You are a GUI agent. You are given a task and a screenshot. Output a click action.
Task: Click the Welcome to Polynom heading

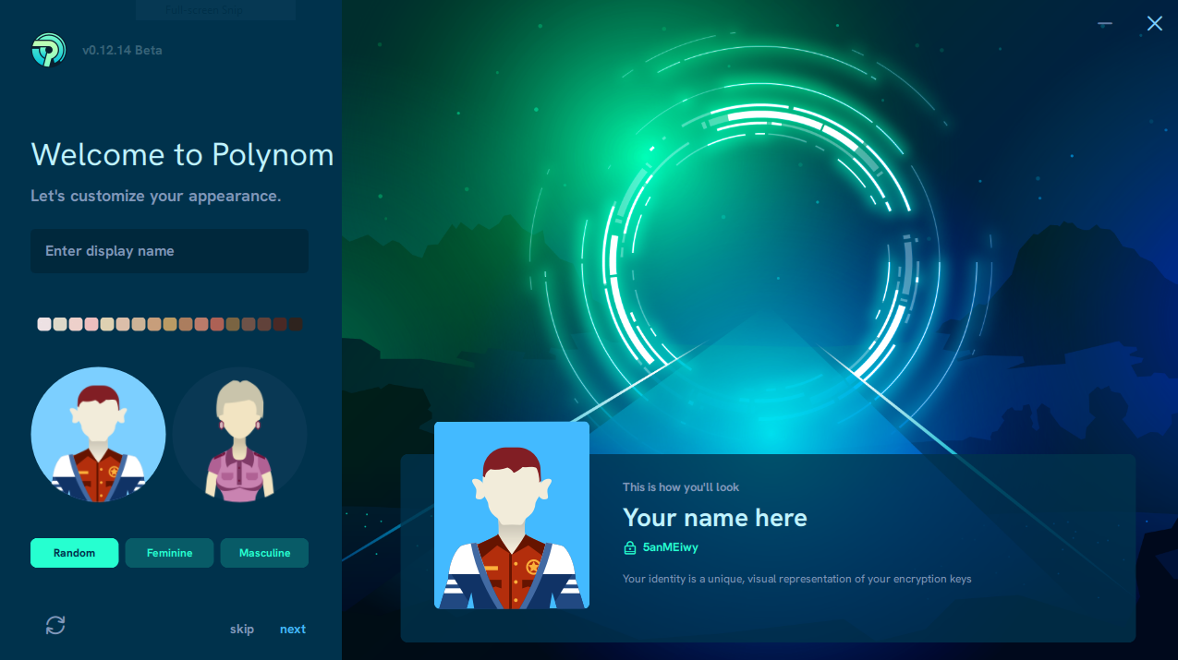coord(183,154)
